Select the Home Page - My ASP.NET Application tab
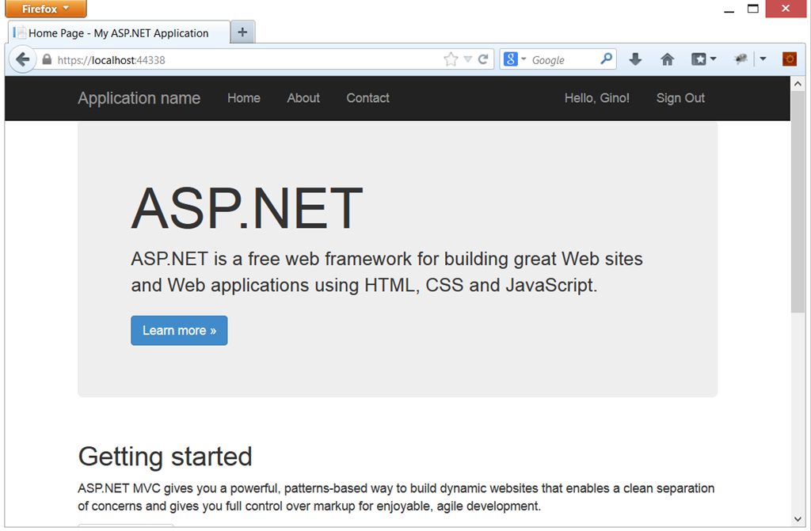Viewport: 811px width, 531px height. point(119,33)
